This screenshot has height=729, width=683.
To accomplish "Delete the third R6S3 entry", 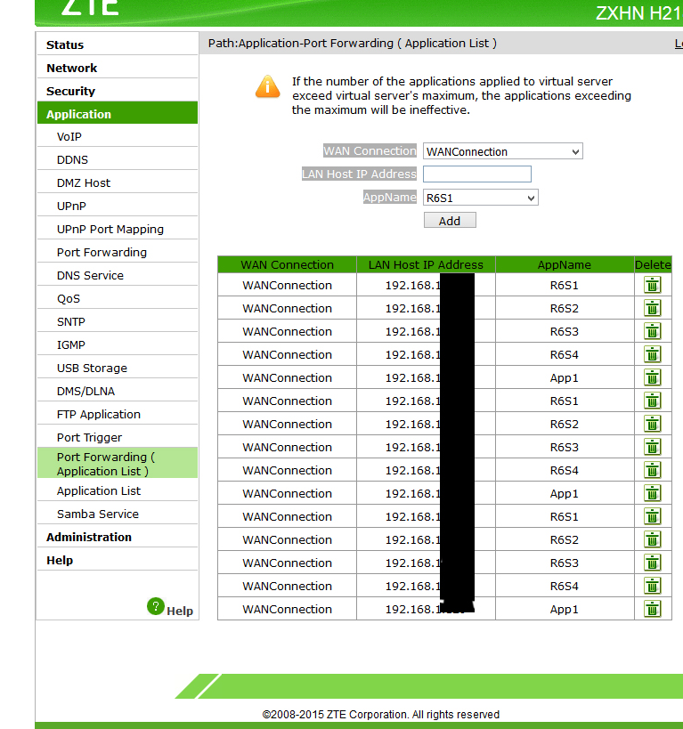I will [653, 563].
